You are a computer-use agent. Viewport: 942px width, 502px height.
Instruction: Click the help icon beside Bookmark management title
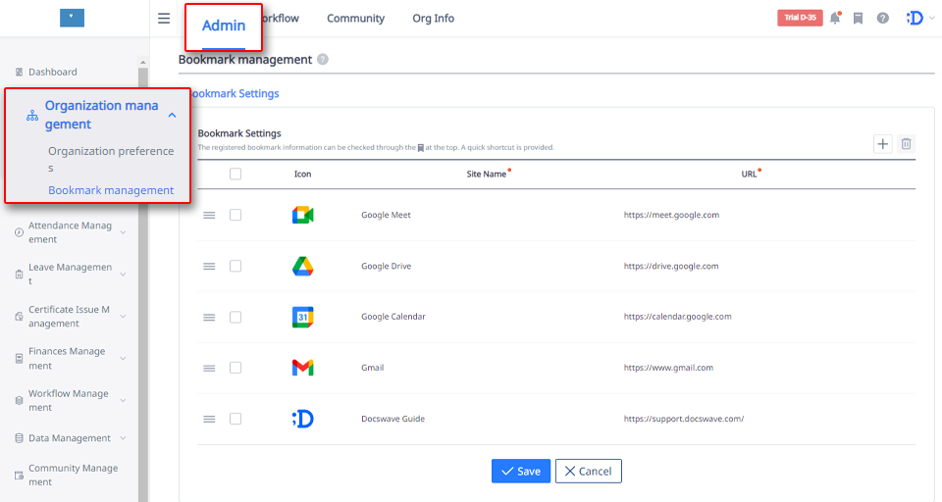point(323,60)
